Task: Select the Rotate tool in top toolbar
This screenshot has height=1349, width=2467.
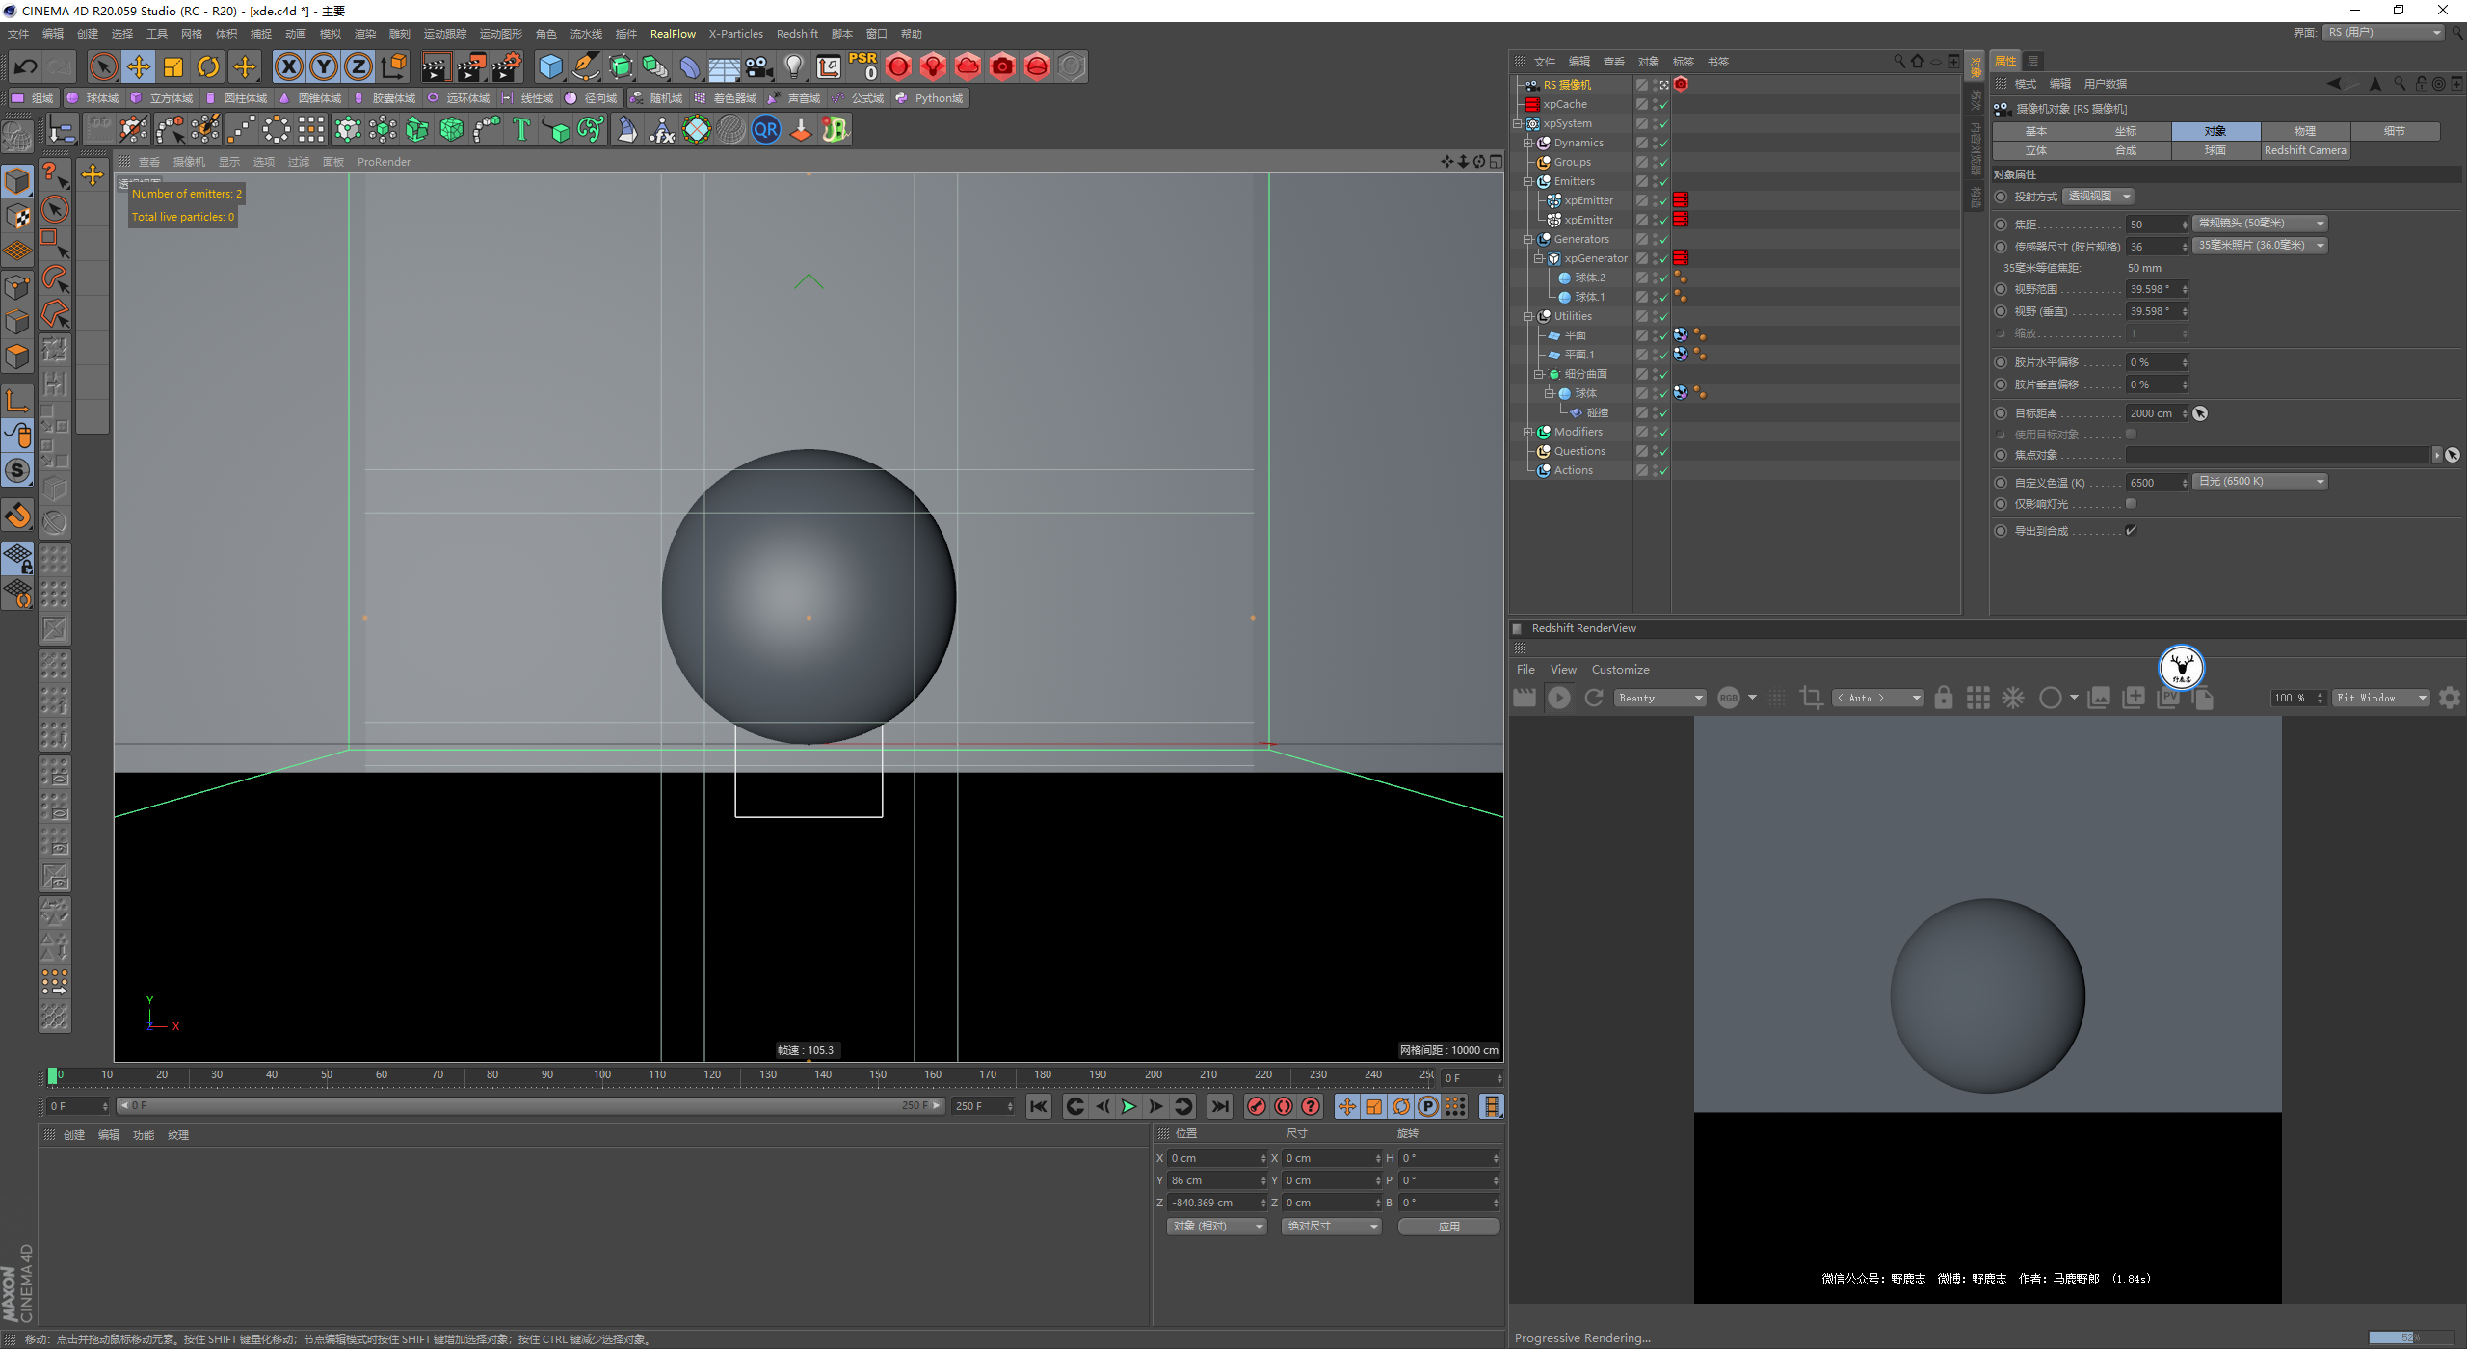Action: click(x=208, y=66)
